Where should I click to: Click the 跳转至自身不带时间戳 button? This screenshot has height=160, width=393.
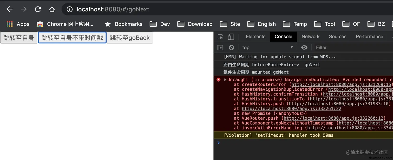click(72, 38)
